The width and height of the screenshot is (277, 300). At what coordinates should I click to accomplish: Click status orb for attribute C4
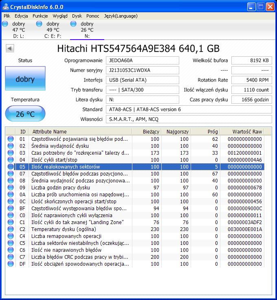tap(11, 236)
